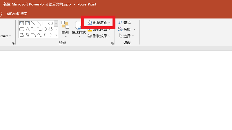232x130 pixels.
Task: Open the 形状填充 dropdown
Action: [99, 23]
